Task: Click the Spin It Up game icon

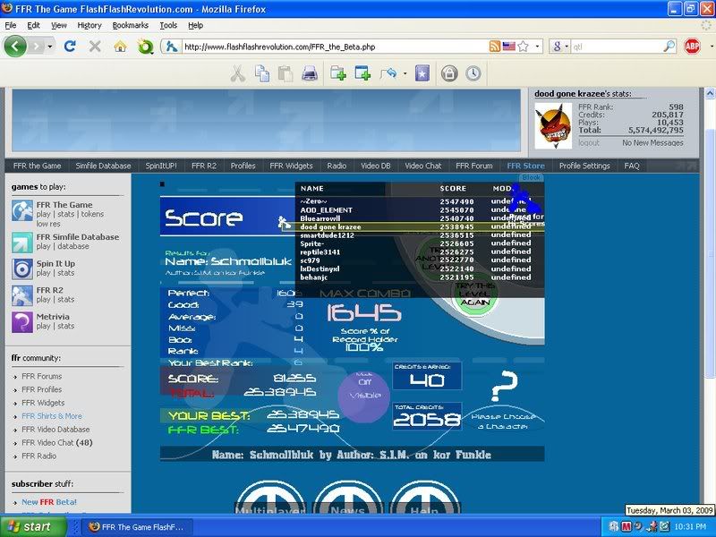Action: point(22,268)
